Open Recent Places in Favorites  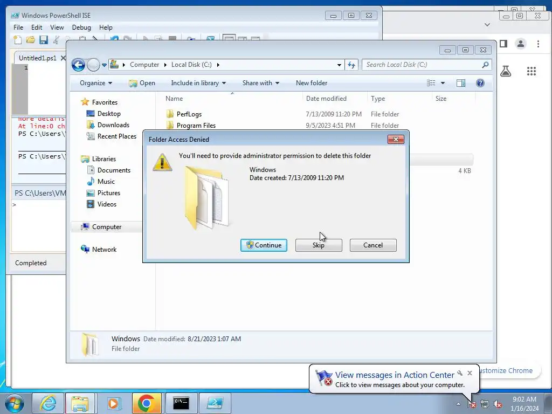[116, 136]
